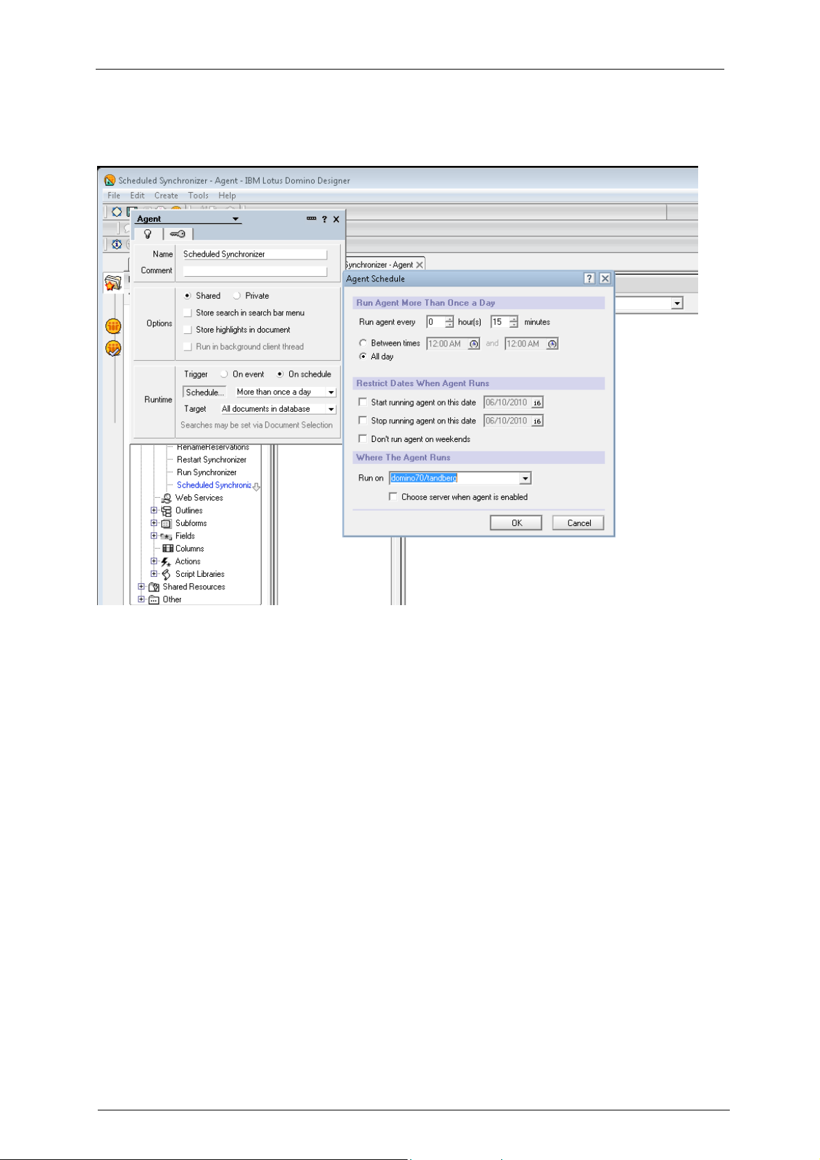Click the Subforms icon in design tree

click(167, 523)
